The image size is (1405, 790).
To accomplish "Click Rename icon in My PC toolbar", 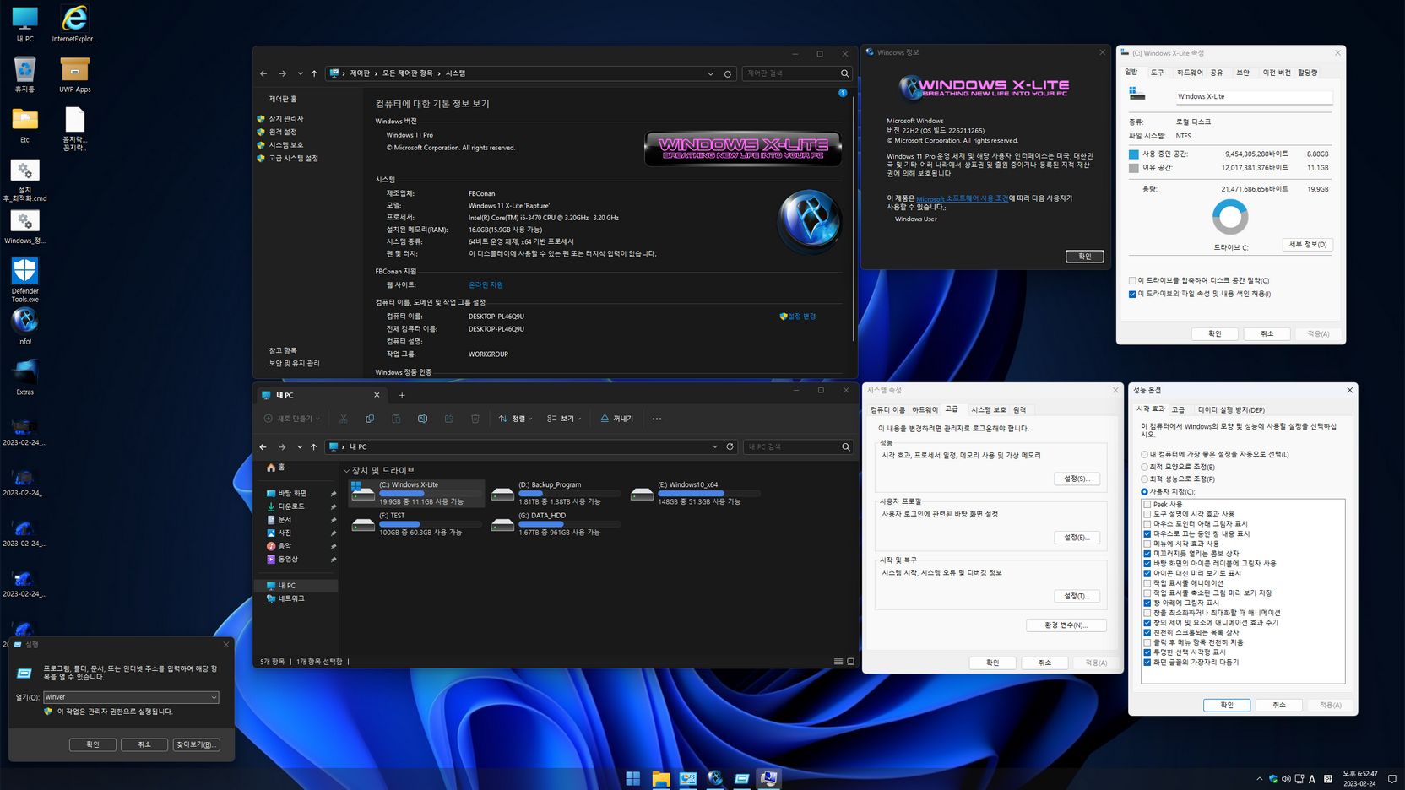I will [x=422, y=419].
